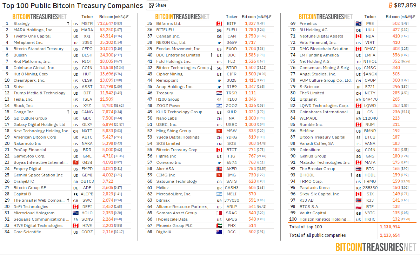Click sort icon in right table's Bitcoin header
Viewport: 420px width, 255px height.
[413, 17]
